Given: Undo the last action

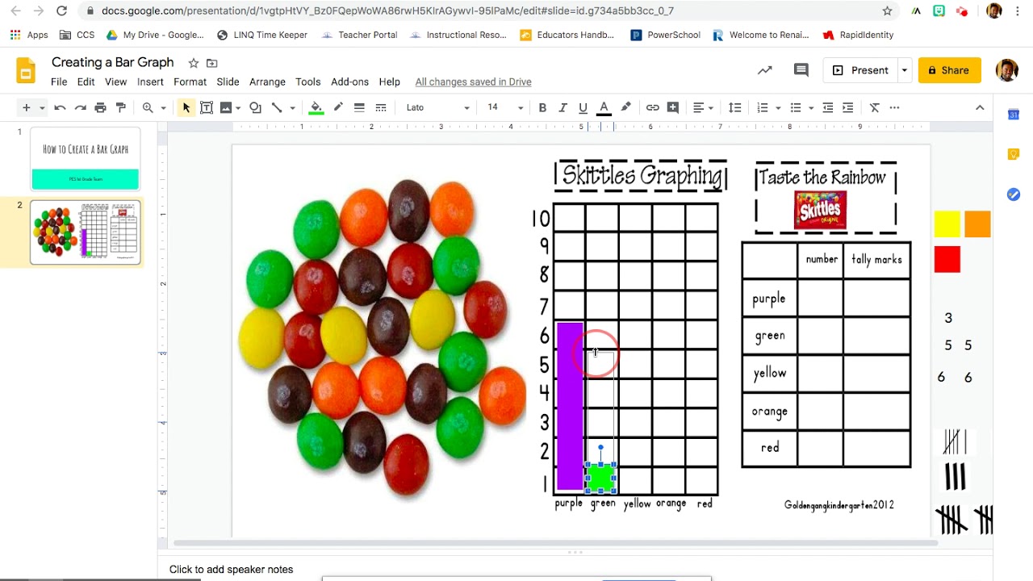Looking at the screenshot, I should coord(60,107).
